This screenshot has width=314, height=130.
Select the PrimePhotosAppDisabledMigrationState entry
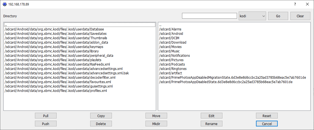point(234,78)
